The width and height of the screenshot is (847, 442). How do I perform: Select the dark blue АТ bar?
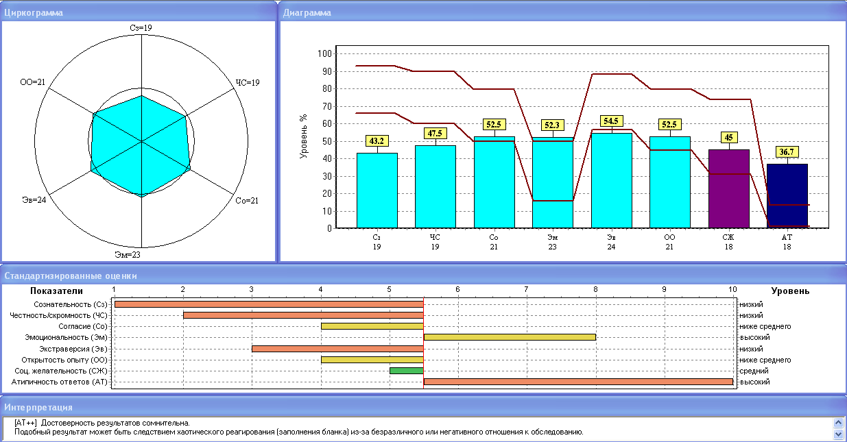click(787, 195)
